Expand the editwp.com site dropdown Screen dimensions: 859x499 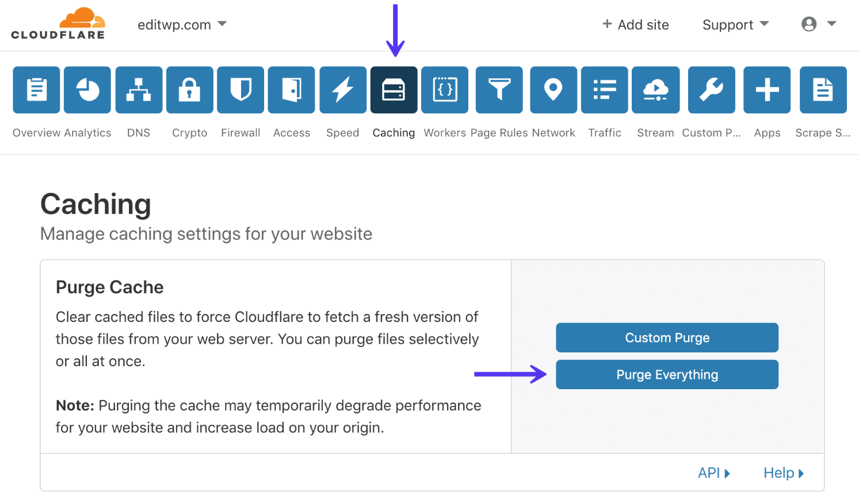click(x=182, y=24)
